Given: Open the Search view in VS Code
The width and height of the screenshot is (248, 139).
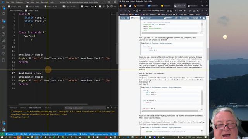Looking at the screenshot, I should pyautogui.click(x=3, y=14).
